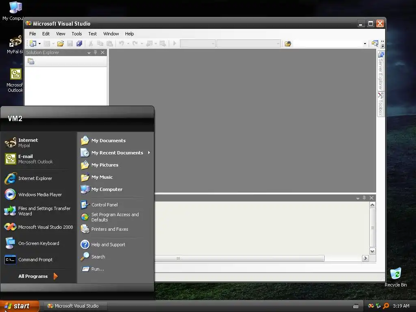Viewport: 416px width, 312px height.
Task: Click the Cut scissors icon
Action: (x=91, y=43)
